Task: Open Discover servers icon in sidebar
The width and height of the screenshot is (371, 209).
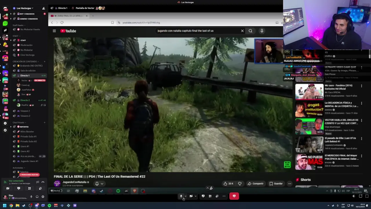Action: pyautogui.click(x=5, y=130)
